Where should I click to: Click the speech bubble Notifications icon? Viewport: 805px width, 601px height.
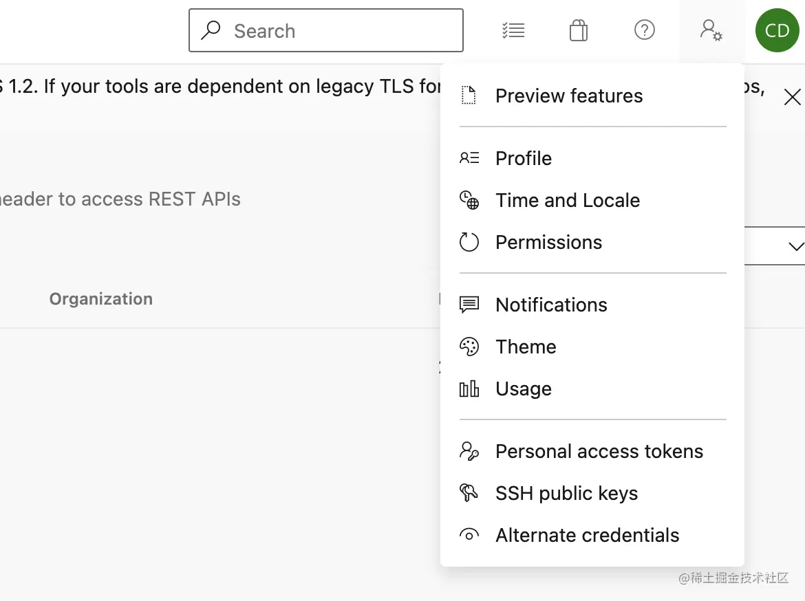click(469, 305)
